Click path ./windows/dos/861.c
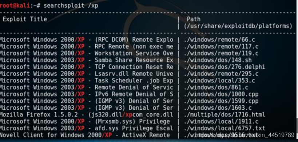 click(x=216, y=88)
